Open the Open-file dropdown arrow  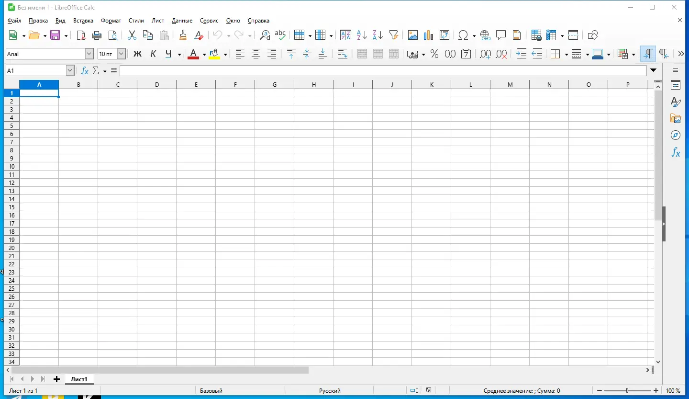click(45, 35)
